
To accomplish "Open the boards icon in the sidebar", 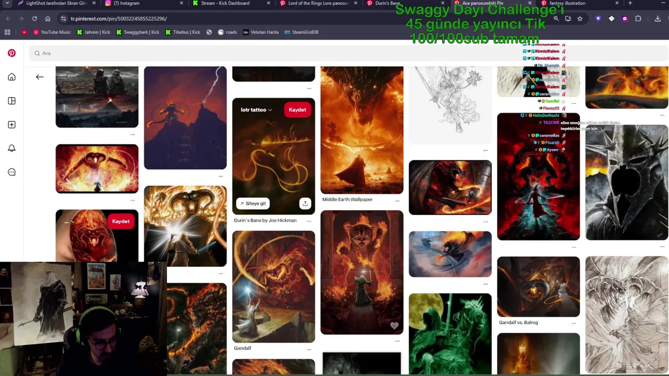I will pyautogui.click(x=11, y=101).
